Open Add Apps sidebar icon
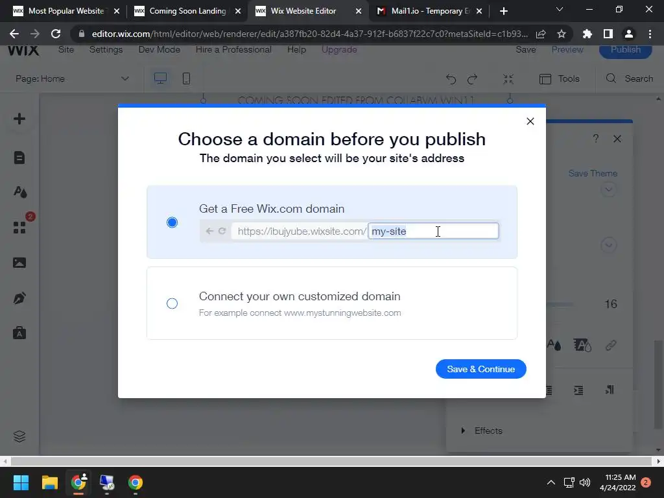This screenshot has width=664, height=498. point(19,228)
